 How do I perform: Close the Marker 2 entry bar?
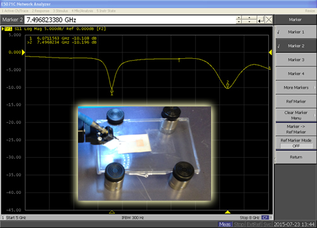(269, 20)
